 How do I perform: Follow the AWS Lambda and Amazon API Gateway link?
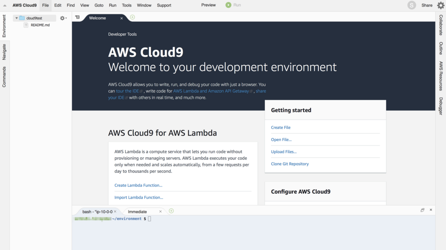pyautogui.click(x=211, y=91)
